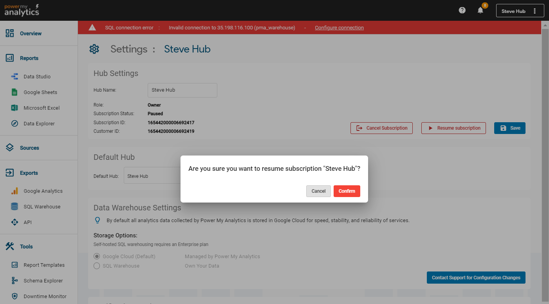Click the help question mark icon
The image size is (549, 304).
(462, 11)
